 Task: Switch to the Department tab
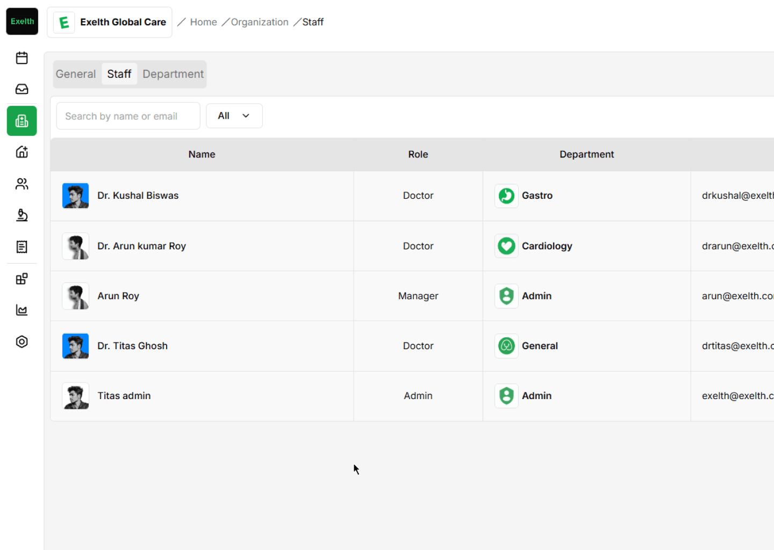pyautogui.click(x=173, y=74)
